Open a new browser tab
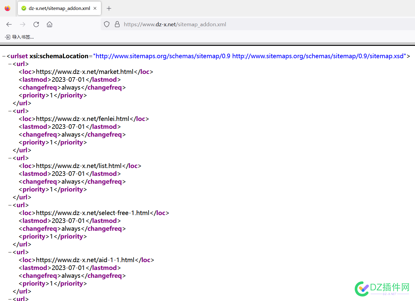 click(109, 8)
